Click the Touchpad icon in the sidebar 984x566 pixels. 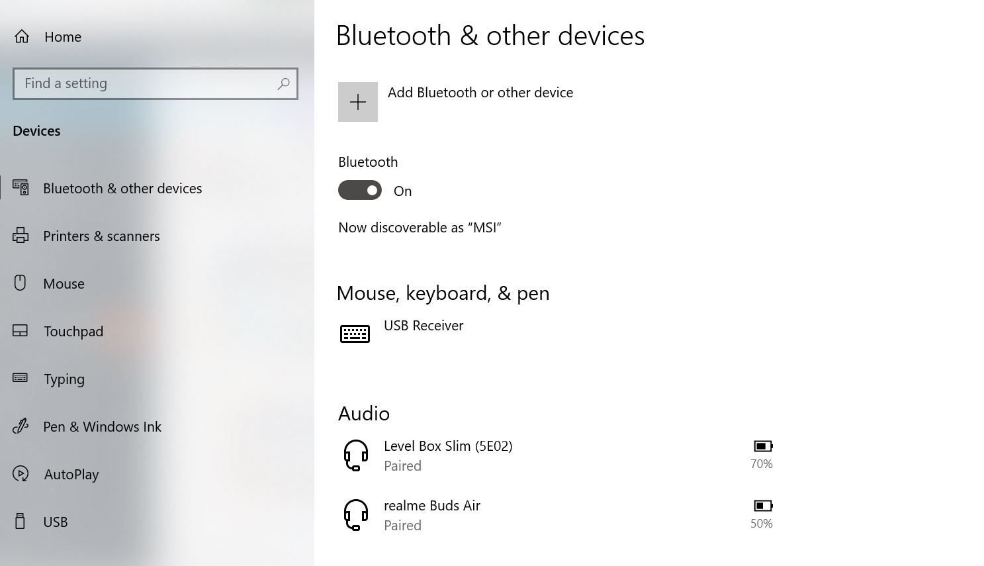pos(21,330)
